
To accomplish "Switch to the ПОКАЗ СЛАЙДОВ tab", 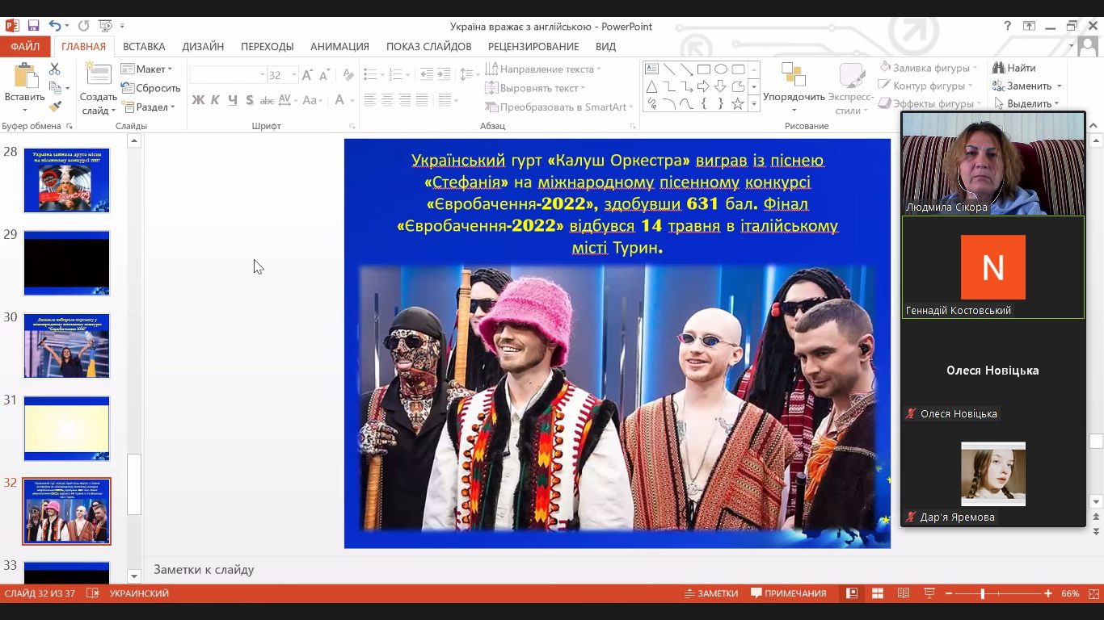I will pyautogui.click(x=429, y=46).
